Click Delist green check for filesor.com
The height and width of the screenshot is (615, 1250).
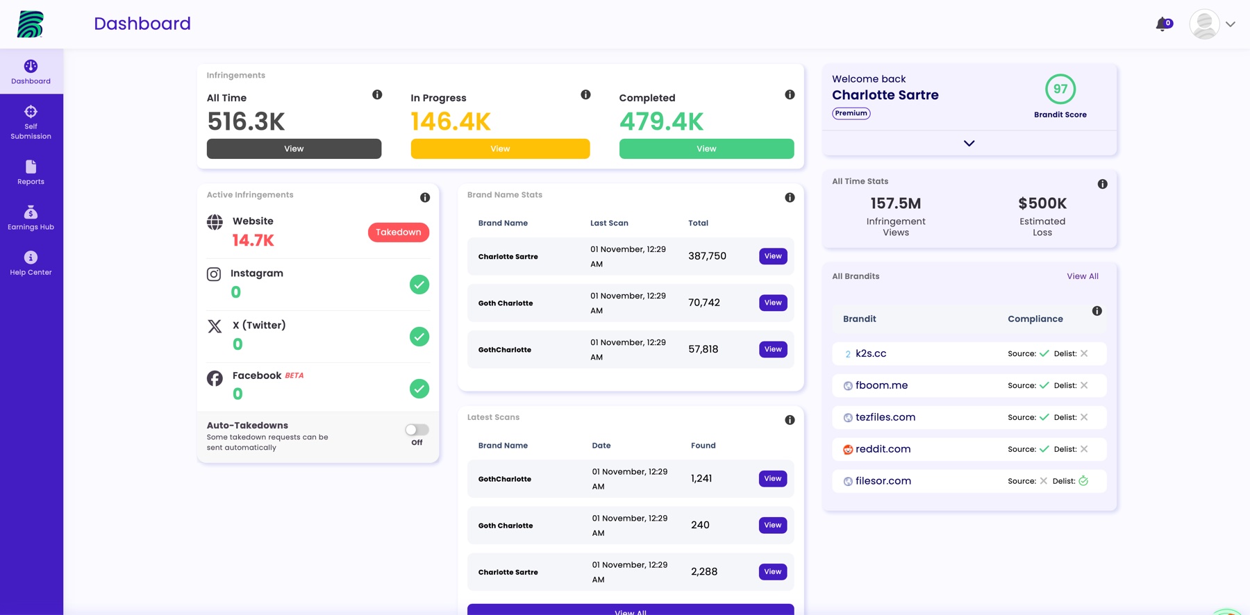[x=1083, y=480]
